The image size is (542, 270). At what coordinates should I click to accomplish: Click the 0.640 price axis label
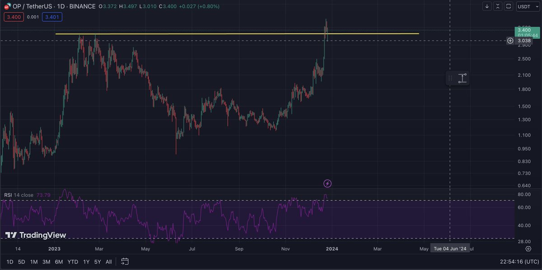[x=524, y=185]
